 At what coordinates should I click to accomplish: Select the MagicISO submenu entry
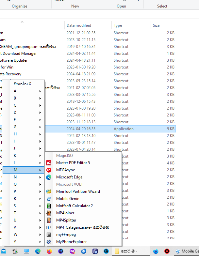point(83,156)
